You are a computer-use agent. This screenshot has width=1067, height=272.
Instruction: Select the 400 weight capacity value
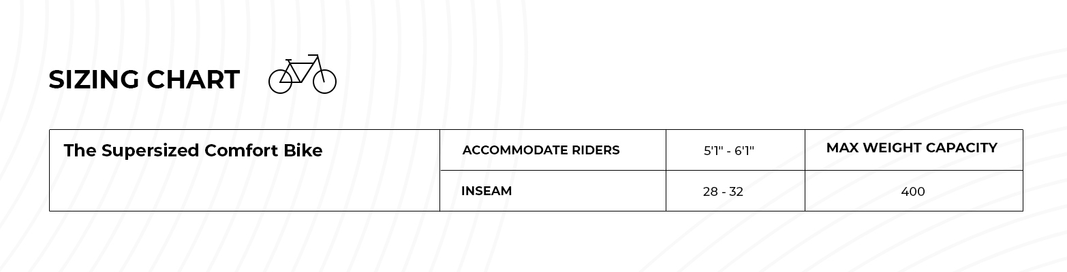[913, 192]
